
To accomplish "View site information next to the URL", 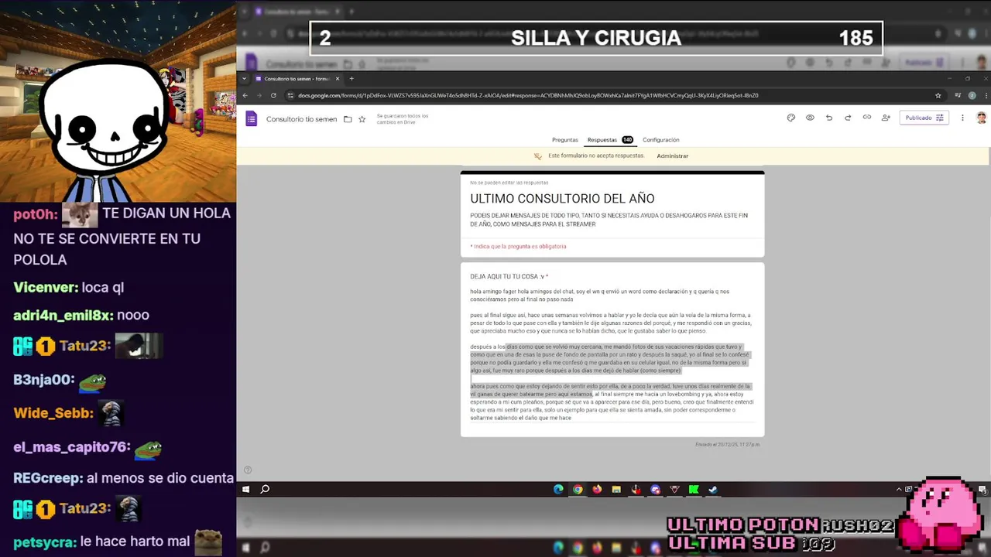I will pos(290,95).
